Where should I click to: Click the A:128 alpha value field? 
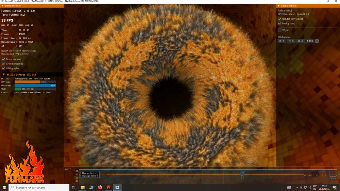pyautogui.click(x=310, y=41)
